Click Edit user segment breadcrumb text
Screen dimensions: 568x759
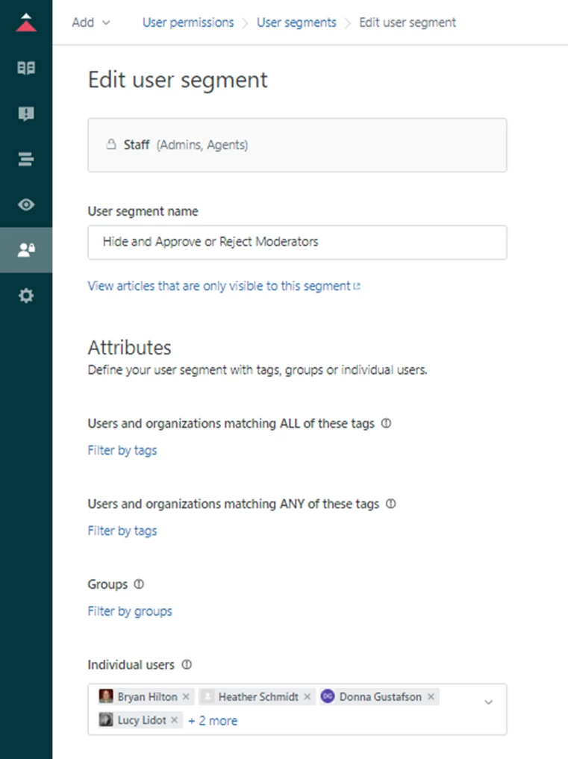[408, 22]
